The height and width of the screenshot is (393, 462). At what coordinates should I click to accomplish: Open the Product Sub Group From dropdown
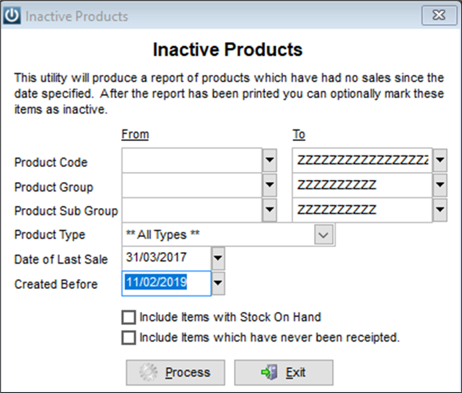tap(269, 210)
